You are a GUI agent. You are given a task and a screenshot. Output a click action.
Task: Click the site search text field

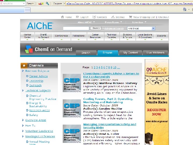(76, 28)
